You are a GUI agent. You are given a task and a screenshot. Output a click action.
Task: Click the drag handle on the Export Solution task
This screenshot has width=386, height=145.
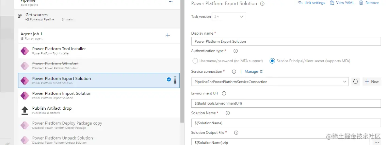tap(175, 80)
